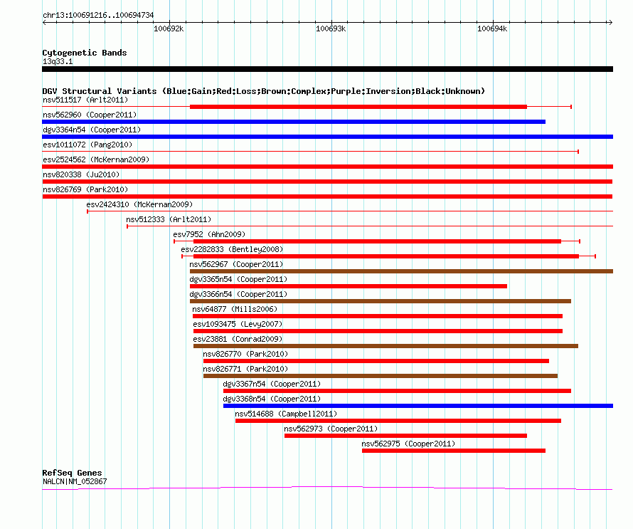Open dgv3367n54 (Cooper2011) variant label
Viewport: 633px width, 529px height.
[x=272, y=384]
